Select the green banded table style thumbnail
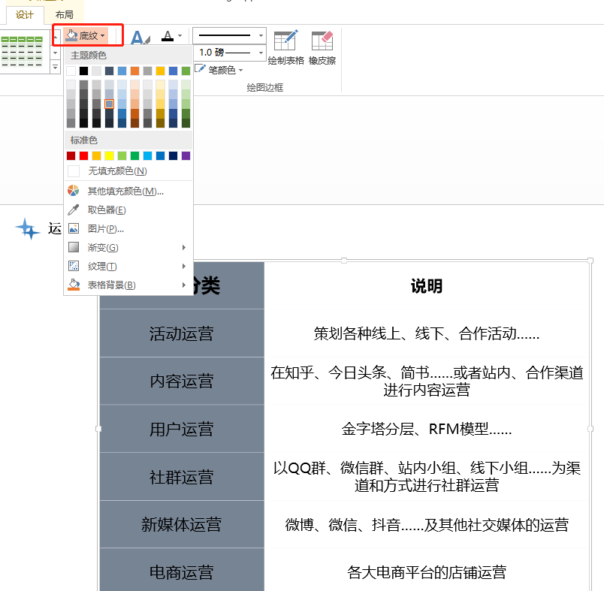This screenshot has width=604, height=591. click(22, 51)
